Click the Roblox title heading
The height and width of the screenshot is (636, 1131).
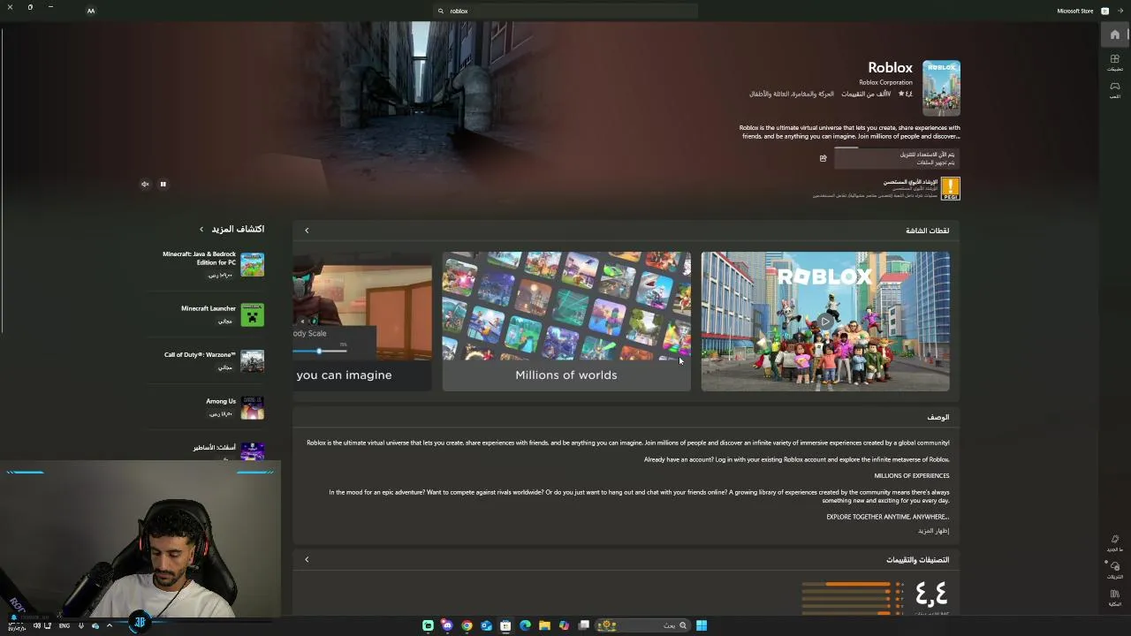(890, 67)
